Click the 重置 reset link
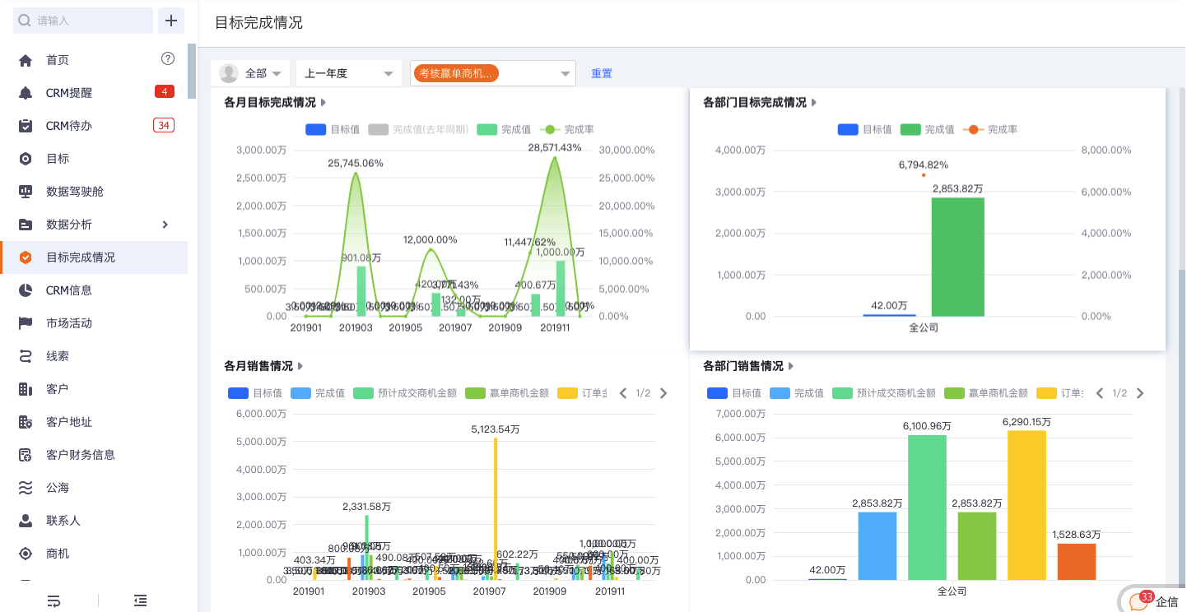The width and height of the screenshot is (1187, 612). pos(602,73)
